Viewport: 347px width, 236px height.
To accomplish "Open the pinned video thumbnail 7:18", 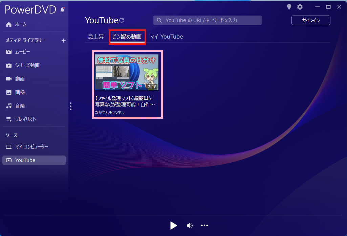I will pyautogui.click(x=127, y=72).
